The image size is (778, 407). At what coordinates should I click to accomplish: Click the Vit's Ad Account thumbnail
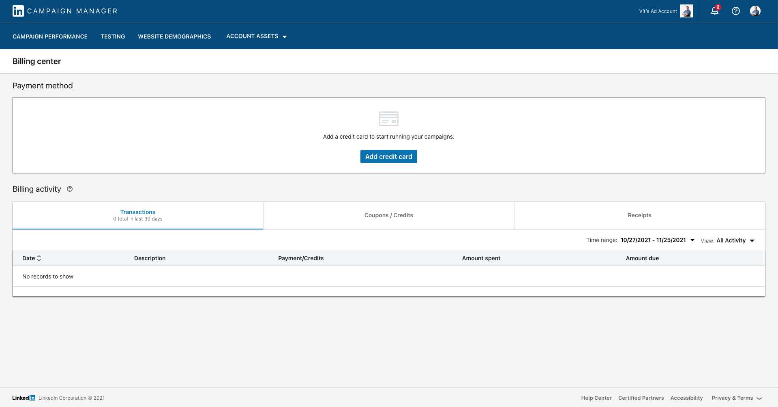click(686, 11)
